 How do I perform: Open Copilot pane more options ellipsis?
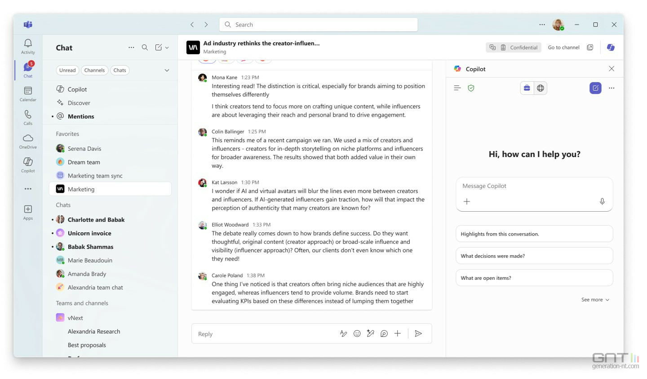[x=612, y=88]
